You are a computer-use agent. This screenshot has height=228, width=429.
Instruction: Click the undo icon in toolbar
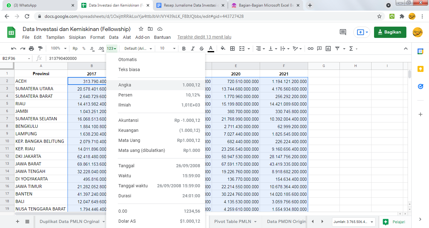pos(14,49)
